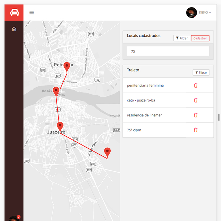The image size is (221, 221).
Task: Go to home via sidebar house icon
Action: pos(14,29)
